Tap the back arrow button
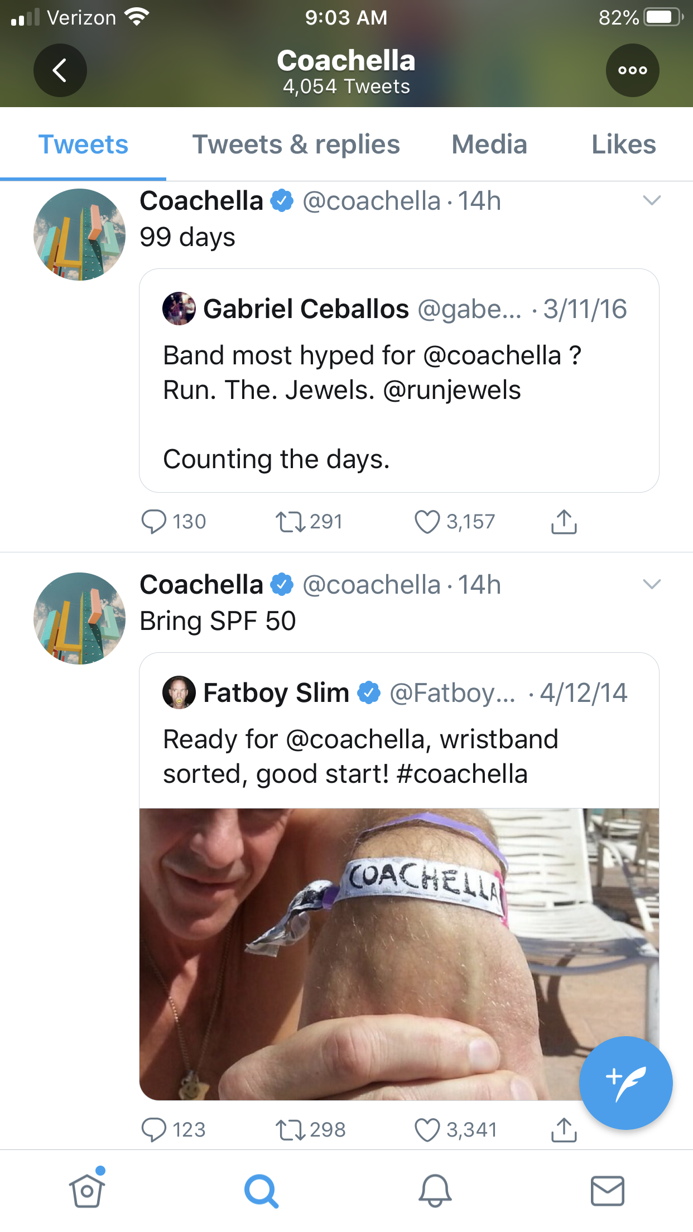Viewport: 693px width, 1232px height. 60,70
